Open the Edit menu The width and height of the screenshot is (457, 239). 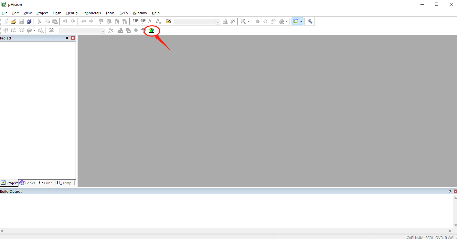16,13
